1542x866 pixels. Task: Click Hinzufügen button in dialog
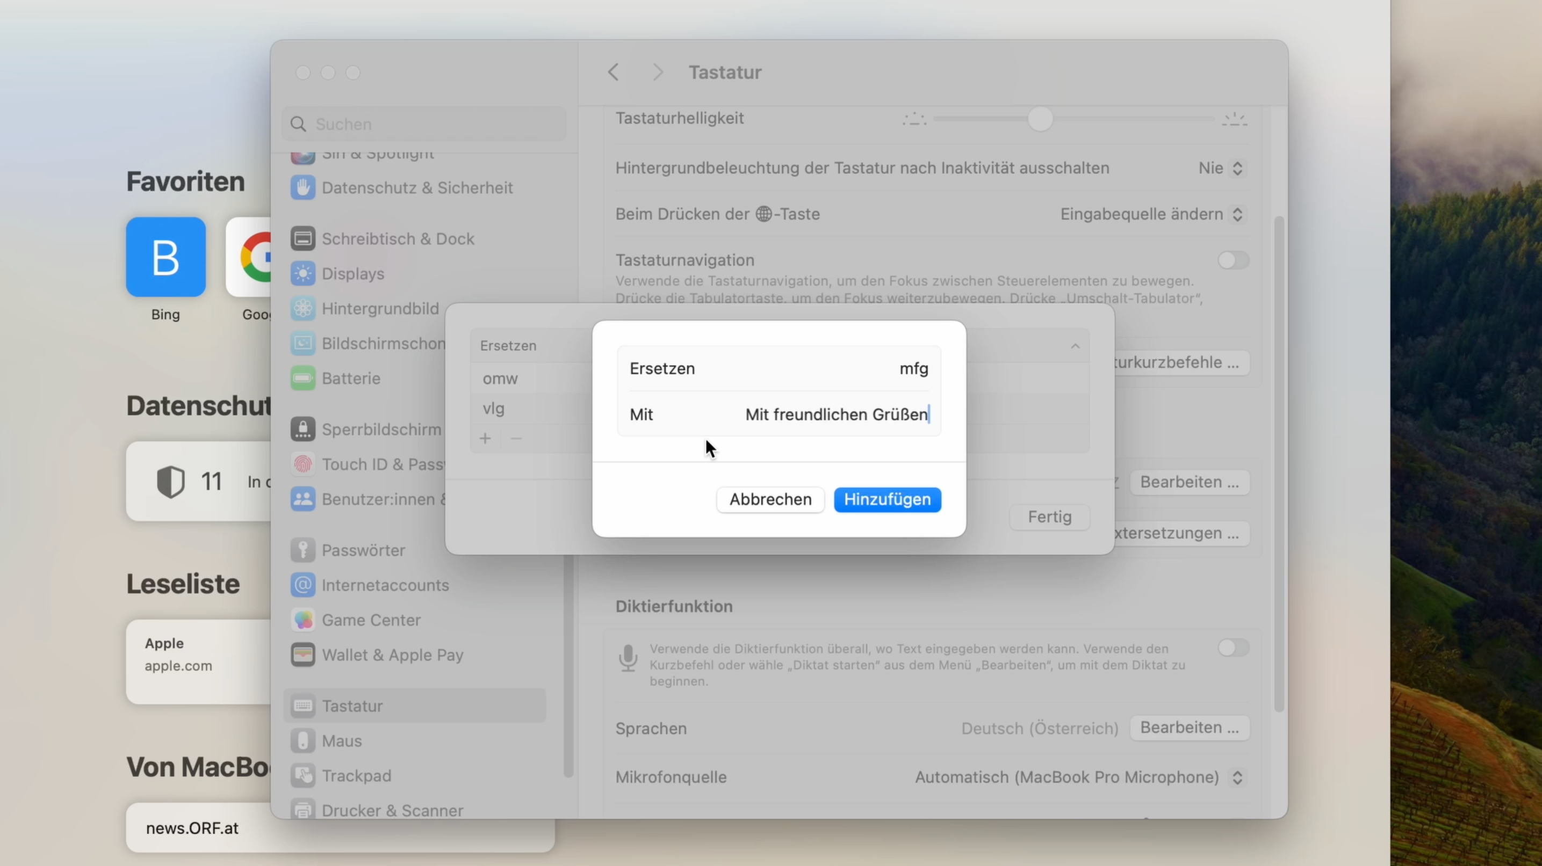pyautogui.click(x=888, y=499)
